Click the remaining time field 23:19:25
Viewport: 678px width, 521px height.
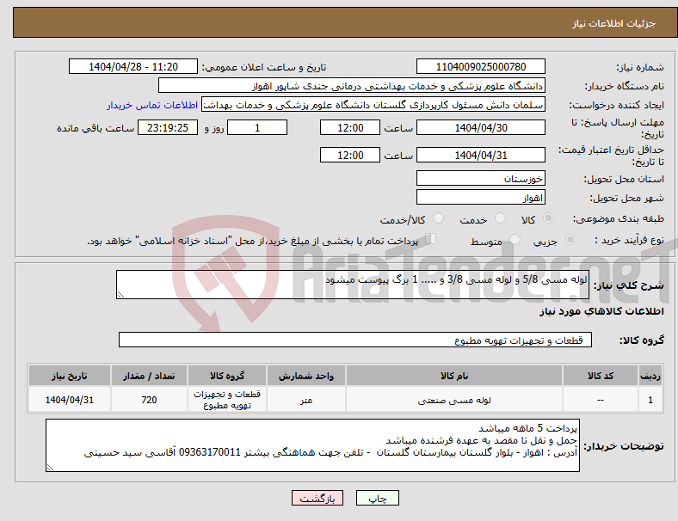tap(168, 127)
